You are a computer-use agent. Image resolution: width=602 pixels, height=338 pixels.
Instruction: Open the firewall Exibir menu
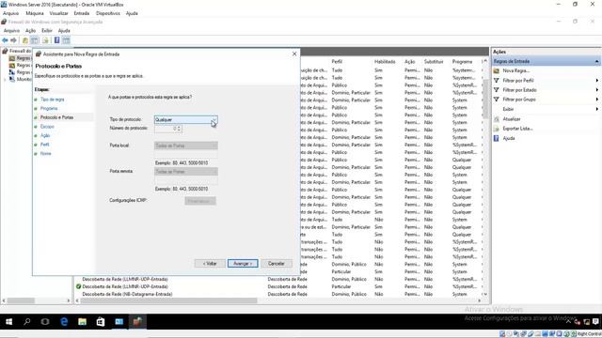[47, 31]
